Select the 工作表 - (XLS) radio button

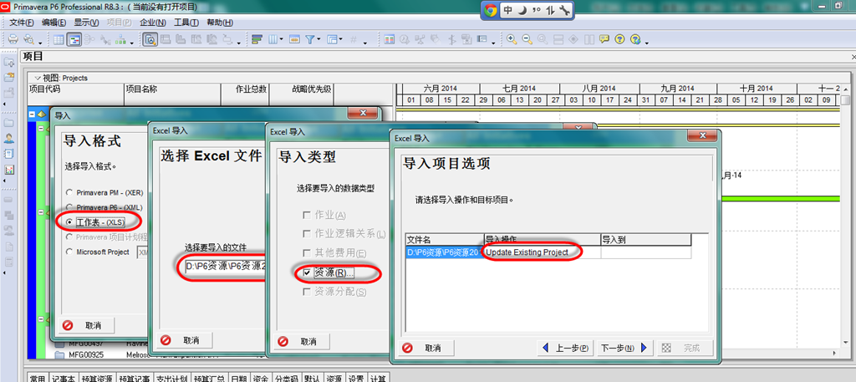click(69, 222)
